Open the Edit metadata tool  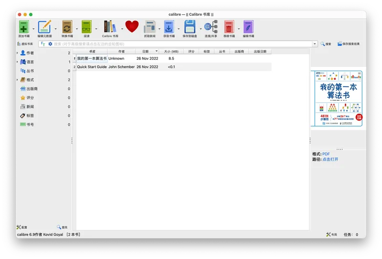pos(44,27)
